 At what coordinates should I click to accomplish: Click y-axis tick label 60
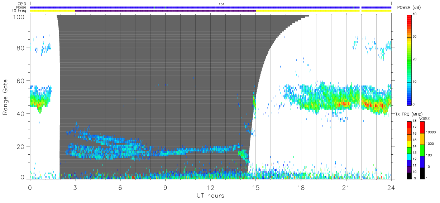pyautogui.click(x=21, y=81)
